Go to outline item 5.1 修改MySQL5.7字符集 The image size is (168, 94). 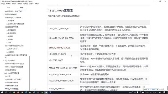click(13, 17)
